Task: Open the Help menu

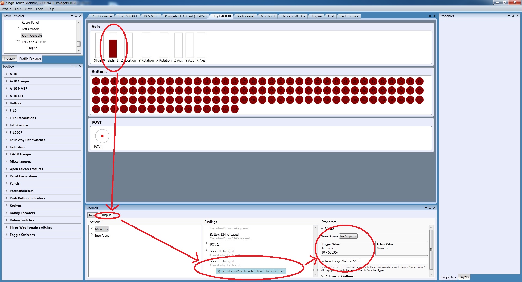Action: tap(51, 9)
